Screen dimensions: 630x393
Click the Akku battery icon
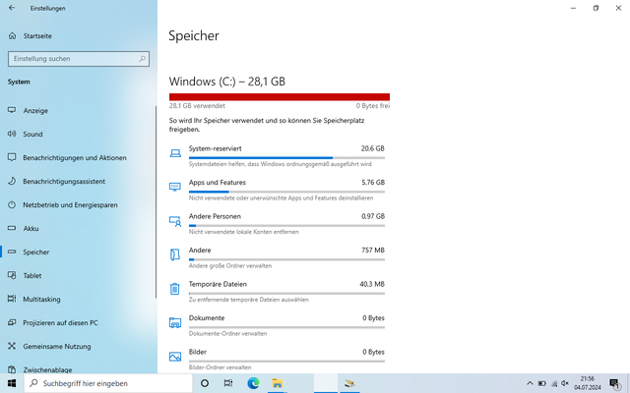pyautogui.click(x=12, y=228)
